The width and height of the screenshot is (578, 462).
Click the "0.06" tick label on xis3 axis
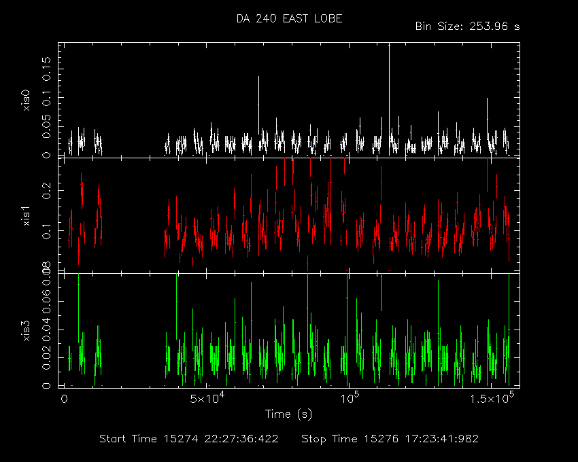pos(46,300)
